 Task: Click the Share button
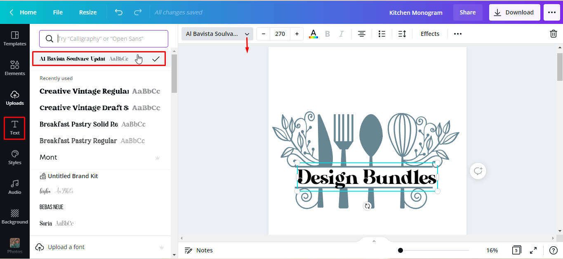tap(468, 12)
